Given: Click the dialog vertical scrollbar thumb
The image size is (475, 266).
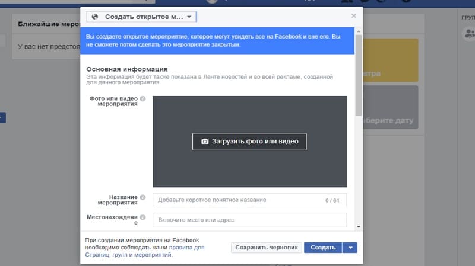Looking at the screenshot, I should [x=359, y=75].
